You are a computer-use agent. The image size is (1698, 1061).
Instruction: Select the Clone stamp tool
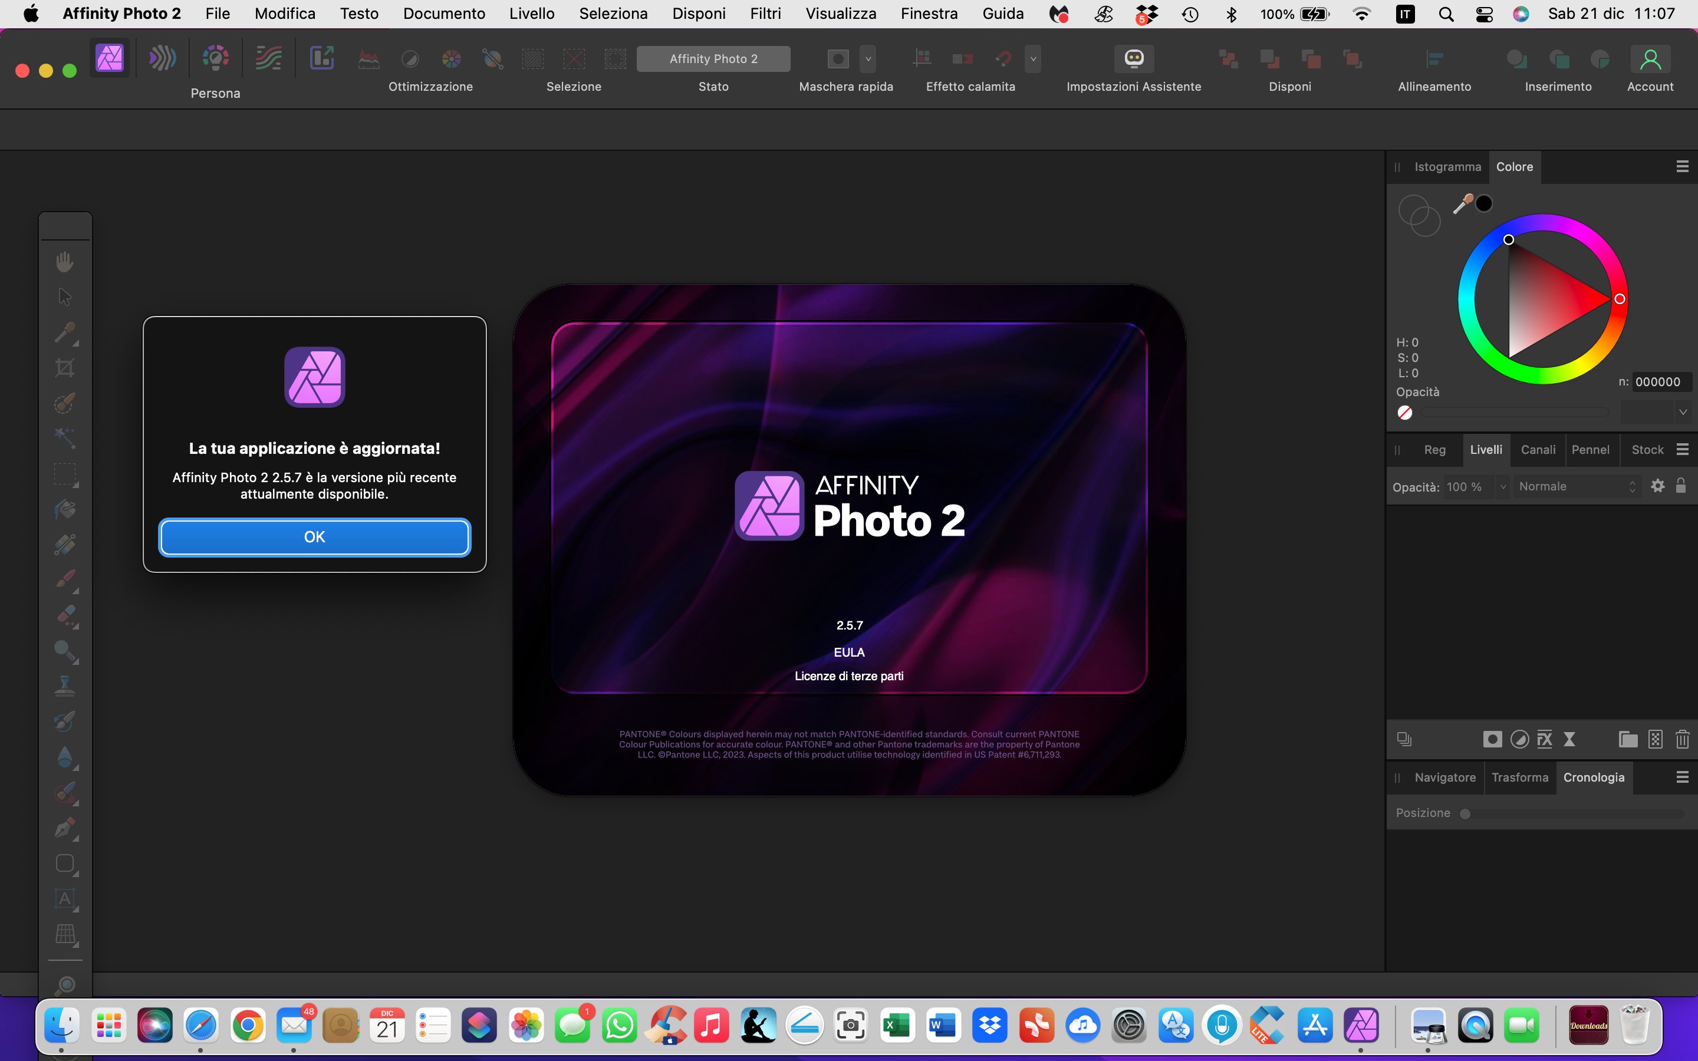coord(64,686)
